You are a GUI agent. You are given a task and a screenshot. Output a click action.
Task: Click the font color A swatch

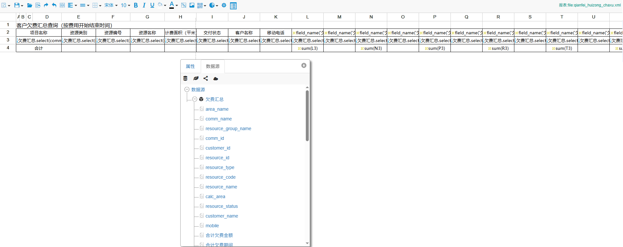click(172, 5)
